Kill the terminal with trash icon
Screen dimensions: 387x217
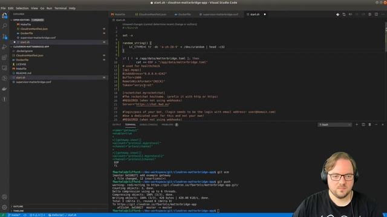click(x=369, y=125)
